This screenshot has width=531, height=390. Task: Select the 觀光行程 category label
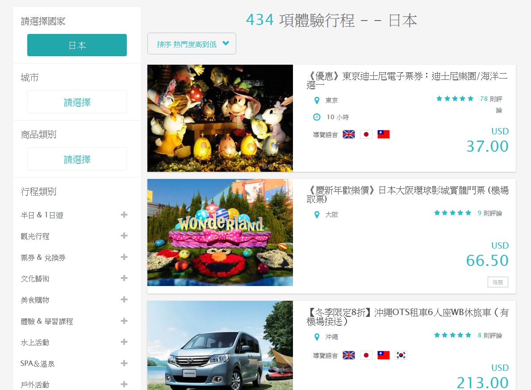coord(35,236)
